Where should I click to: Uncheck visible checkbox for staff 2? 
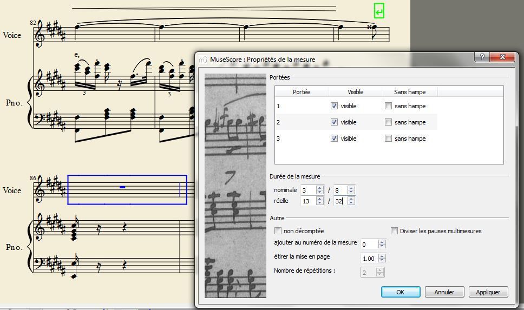[334, 122]
